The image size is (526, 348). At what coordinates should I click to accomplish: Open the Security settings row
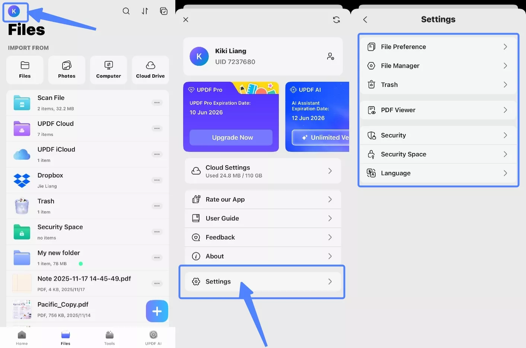click(x=439, y=135)
